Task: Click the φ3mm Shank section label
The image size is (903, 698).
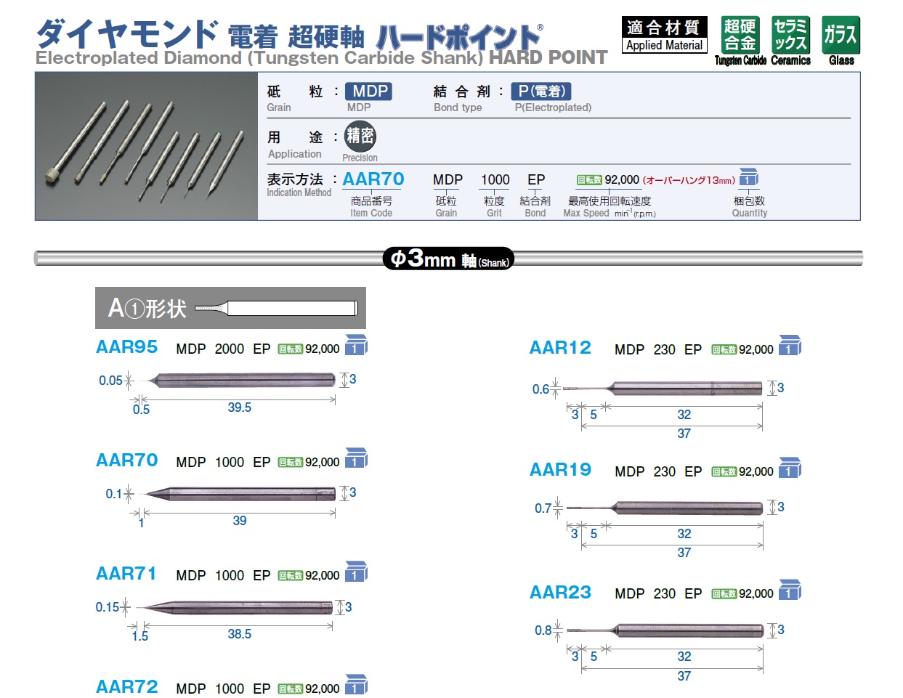Action: coord(448,259)
